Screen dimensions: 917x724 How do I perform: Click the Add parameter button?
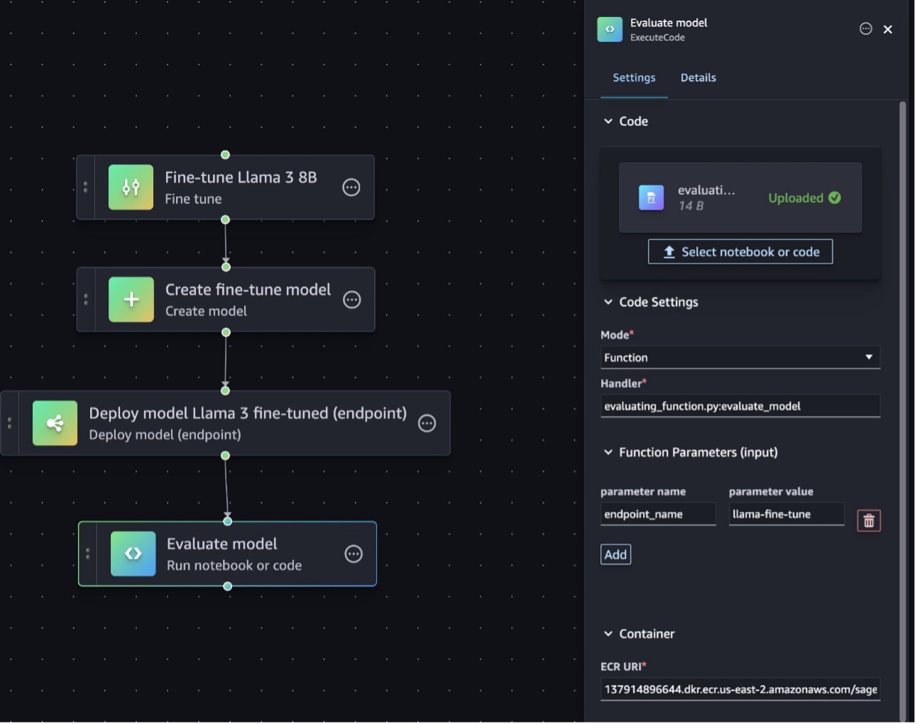point(616,555)
